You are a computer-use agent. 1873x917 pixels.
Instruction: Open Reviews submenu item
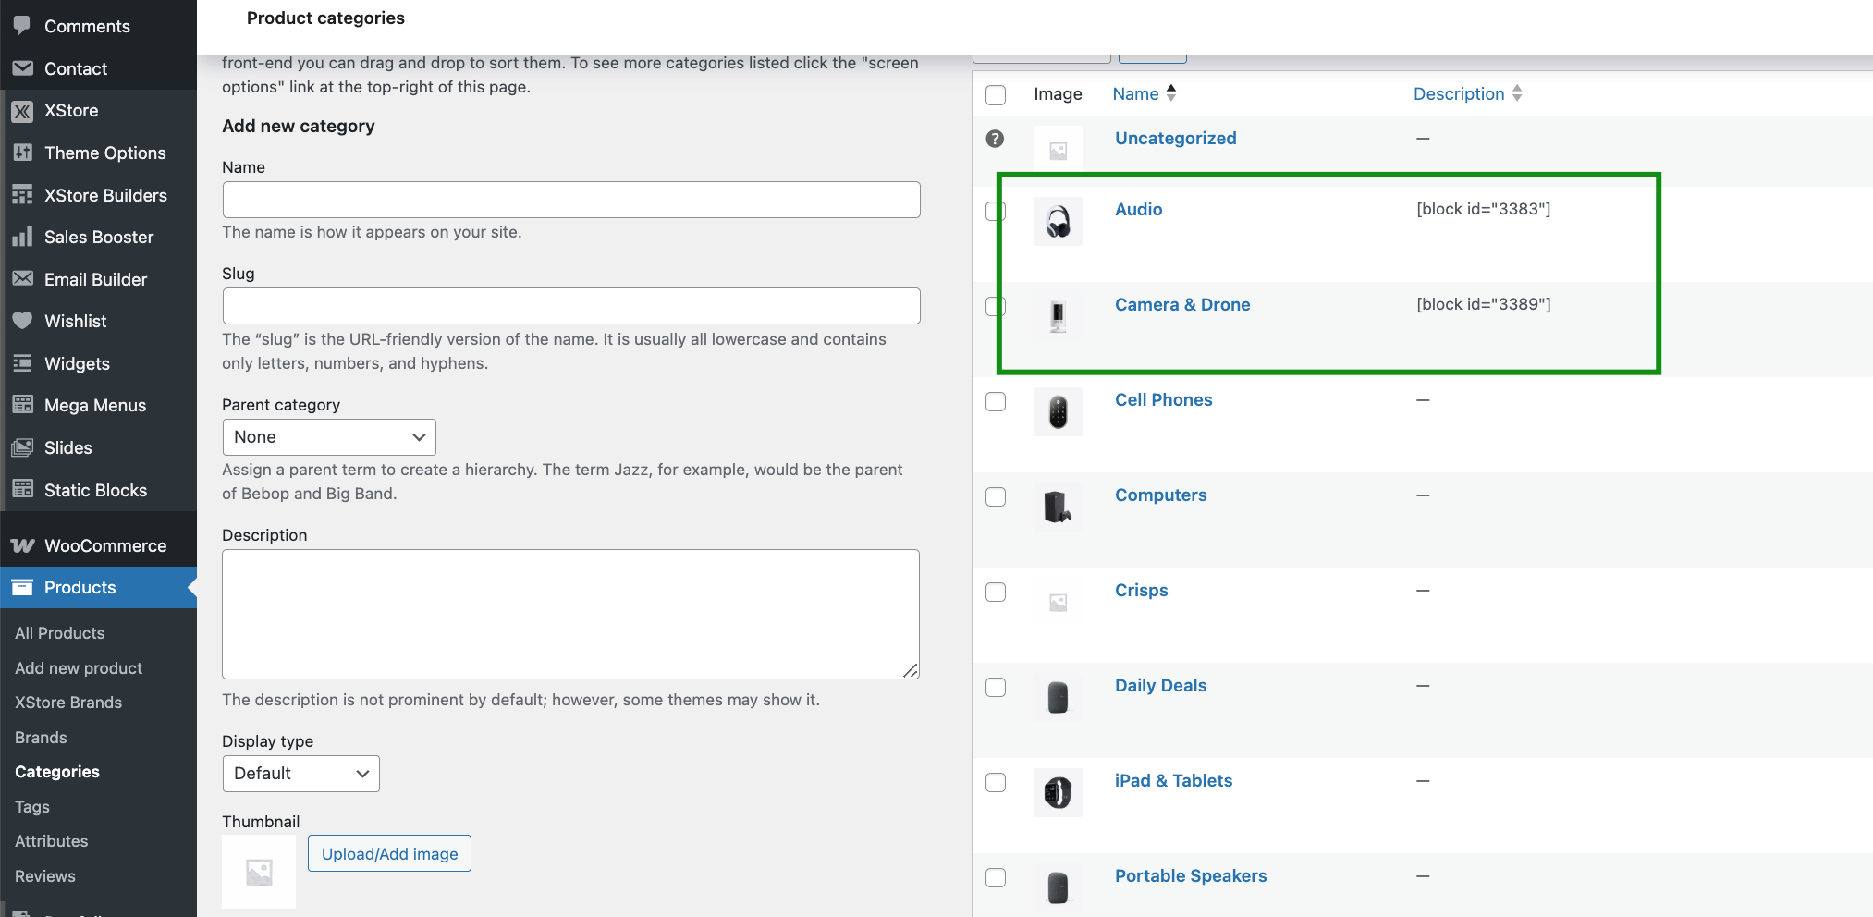click(x=45, y=876)
